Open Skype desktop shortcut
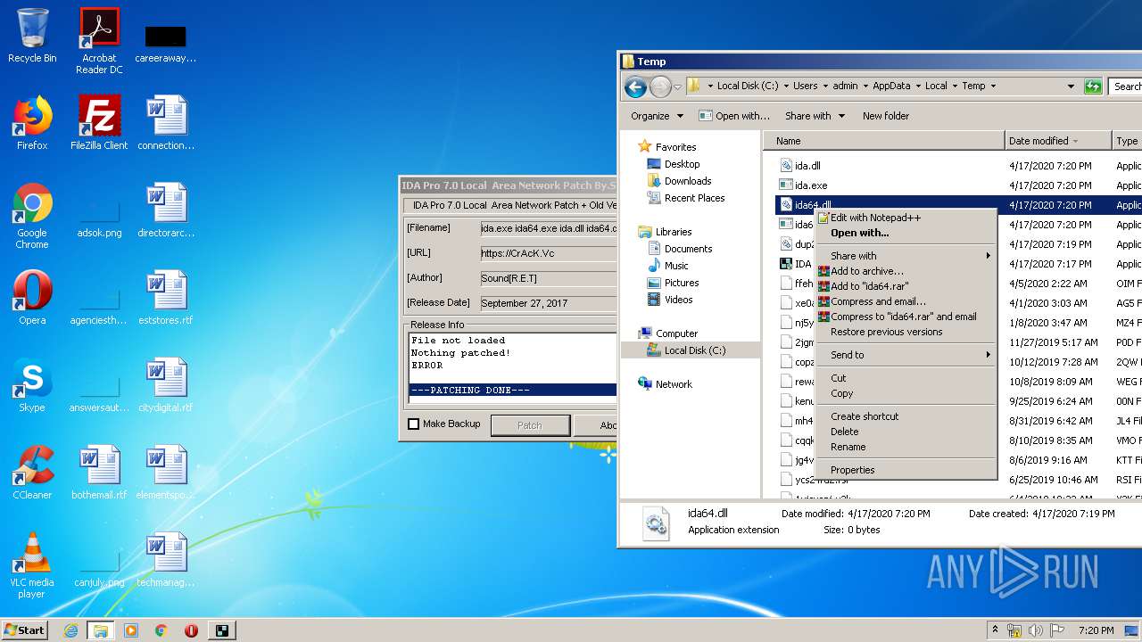 pyautogui.click(x=32, y=384)
